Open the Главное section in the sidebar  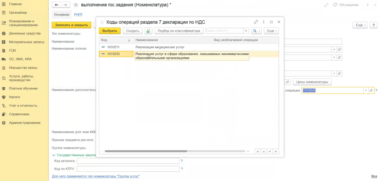click(15, 4)
